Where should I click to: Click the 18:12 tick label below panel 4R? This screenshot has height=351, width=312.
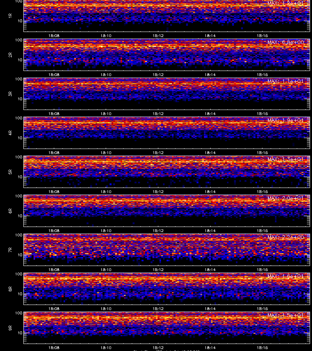click(x=158, y=152)
